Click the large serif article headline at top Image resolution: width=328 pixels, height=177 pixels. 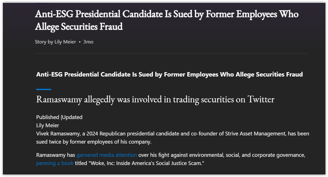(x=167, y=20)
